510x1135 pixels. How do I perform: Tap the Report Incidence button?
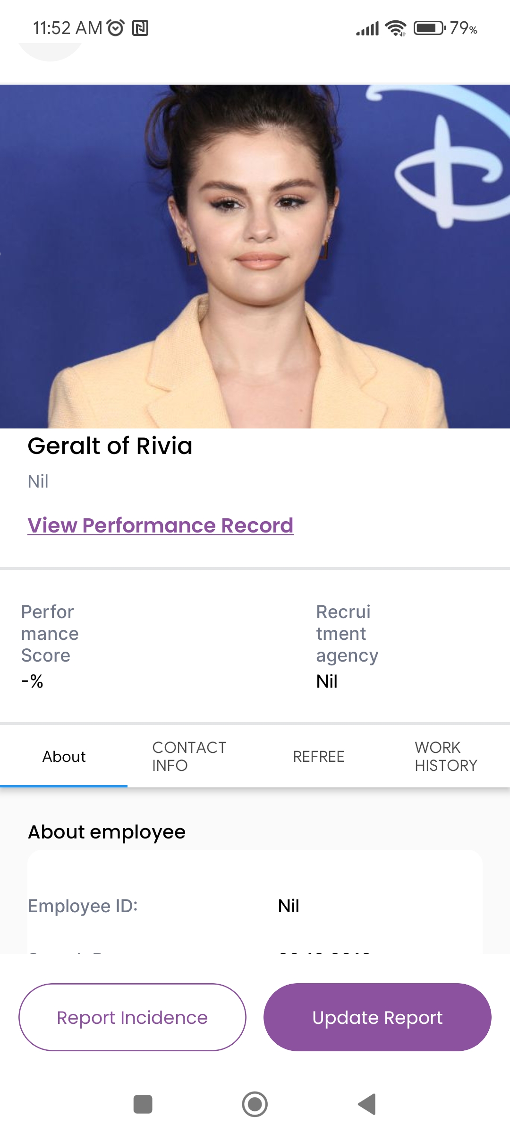click(x=132, y=1017)
